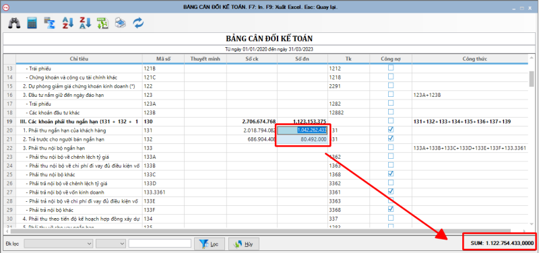Click the app logo in title bar

[6, 7]
